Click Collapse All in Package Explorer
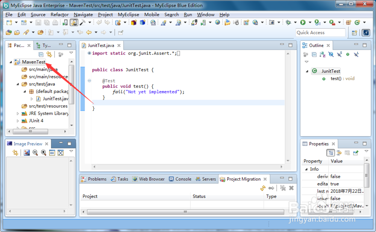Image resolution: width=376 pixels, height=232 pixels. pyautogui.click(x=41, y=55)
